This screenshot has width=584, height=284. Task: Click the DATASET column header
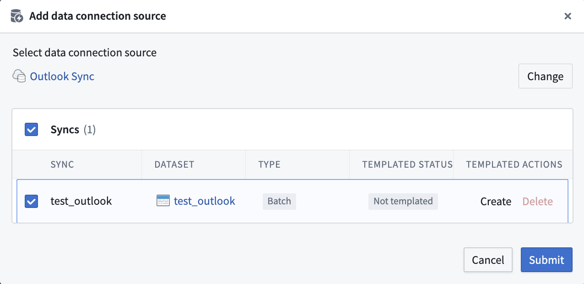coord(174,164)
